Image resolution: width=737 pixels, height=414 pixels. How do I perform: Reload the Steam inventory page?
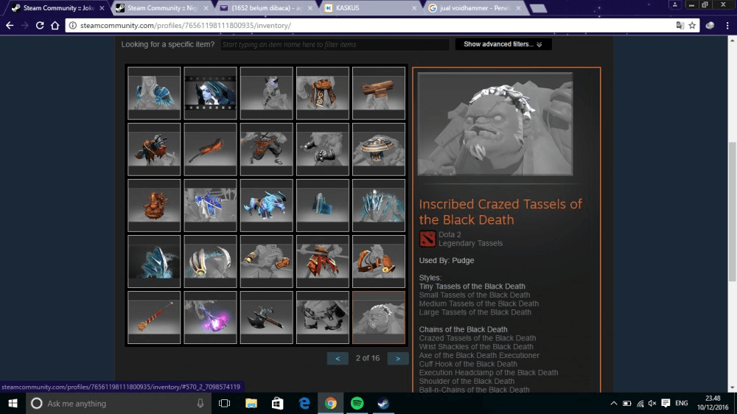40,25
